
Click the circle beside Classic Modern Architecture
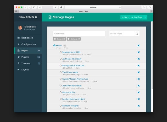point(60,79)
